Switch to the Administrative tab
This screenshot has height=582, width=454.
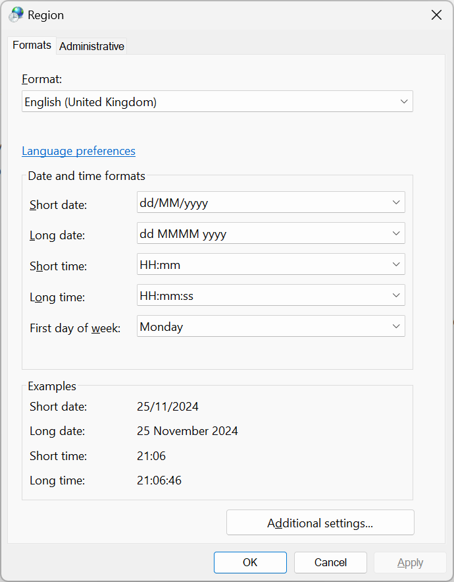coord(91,46)
